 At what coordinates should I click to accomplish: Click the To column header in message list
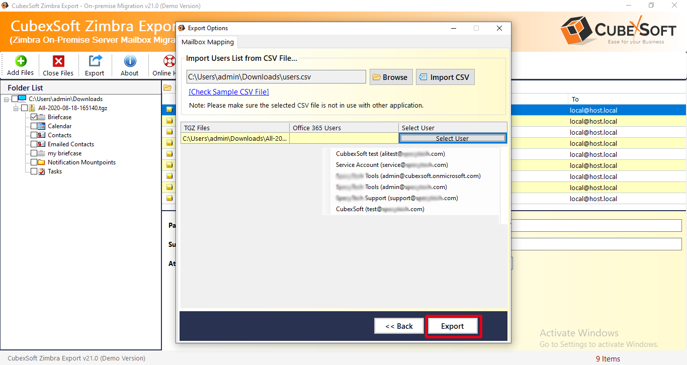coord(627,99)
